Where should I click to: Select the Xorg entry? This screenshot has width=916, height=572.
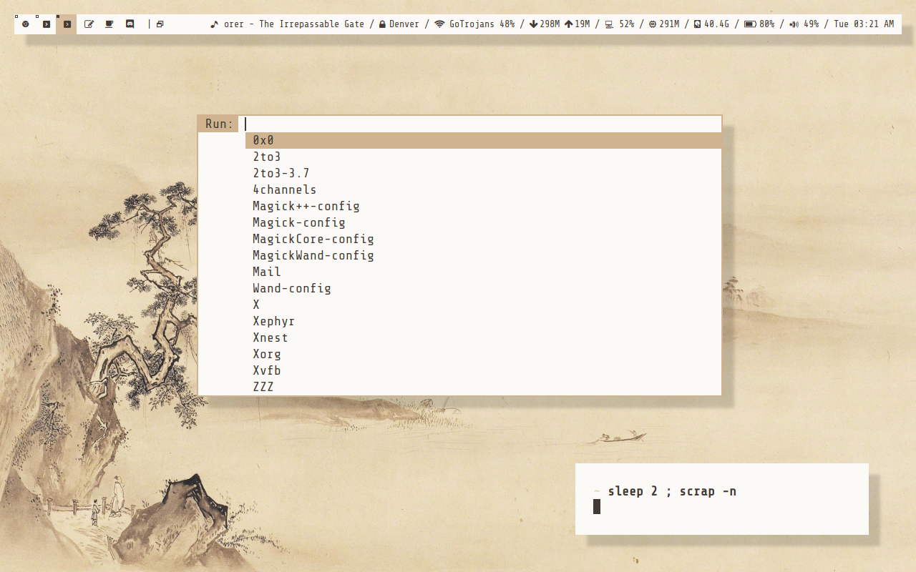point(483,354)
